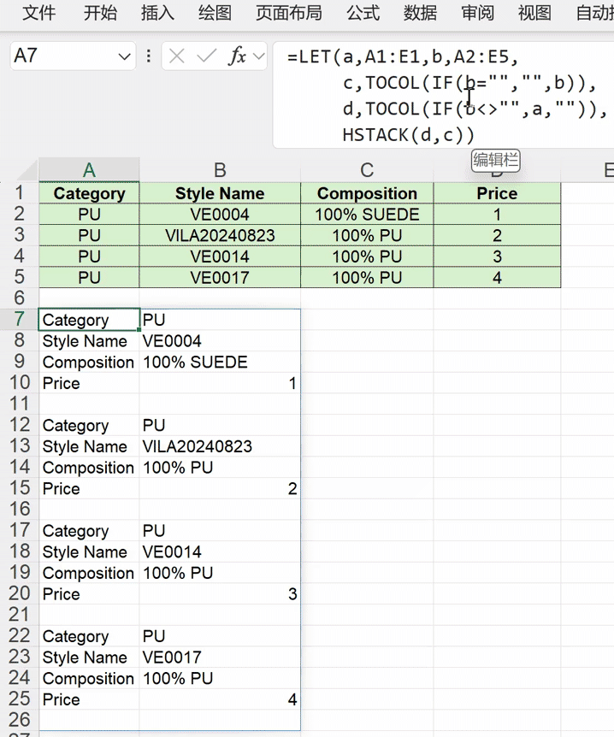The image size is (614, 737).
Task: Select cell B7 containing PU
Action: click(x=220, y=320)
